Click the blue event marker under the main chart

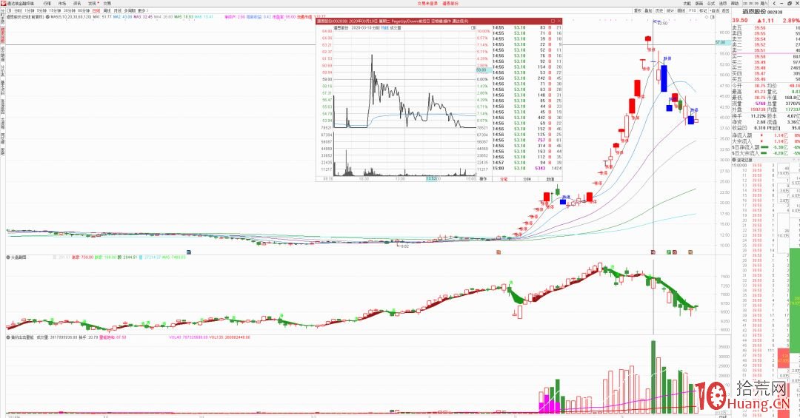click(x=189, y=252)
